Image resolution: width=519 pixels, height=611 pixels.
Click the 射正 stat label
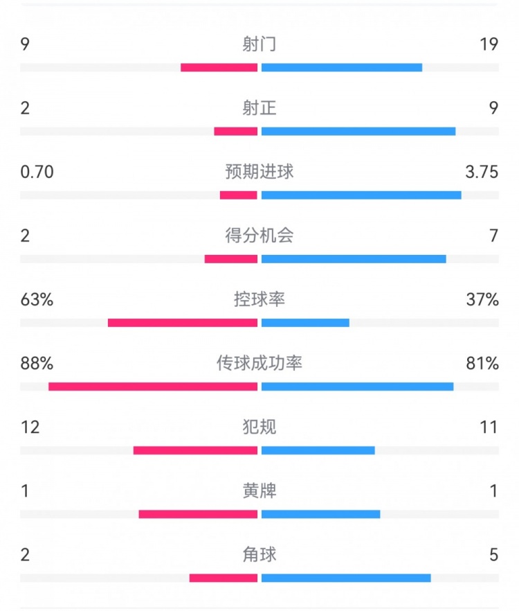pyautogui.click(x=259, y=108)
